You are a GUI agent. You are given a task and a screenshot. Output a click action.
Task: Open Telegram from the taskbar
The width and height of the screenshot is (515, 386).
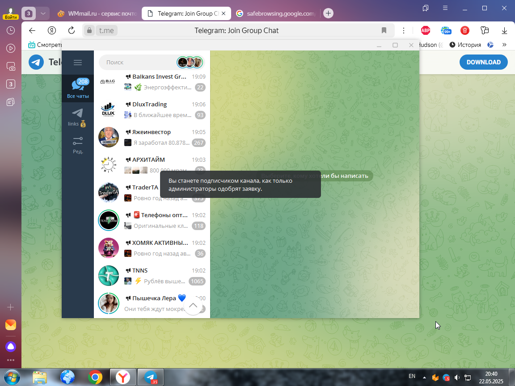(151, 378)
